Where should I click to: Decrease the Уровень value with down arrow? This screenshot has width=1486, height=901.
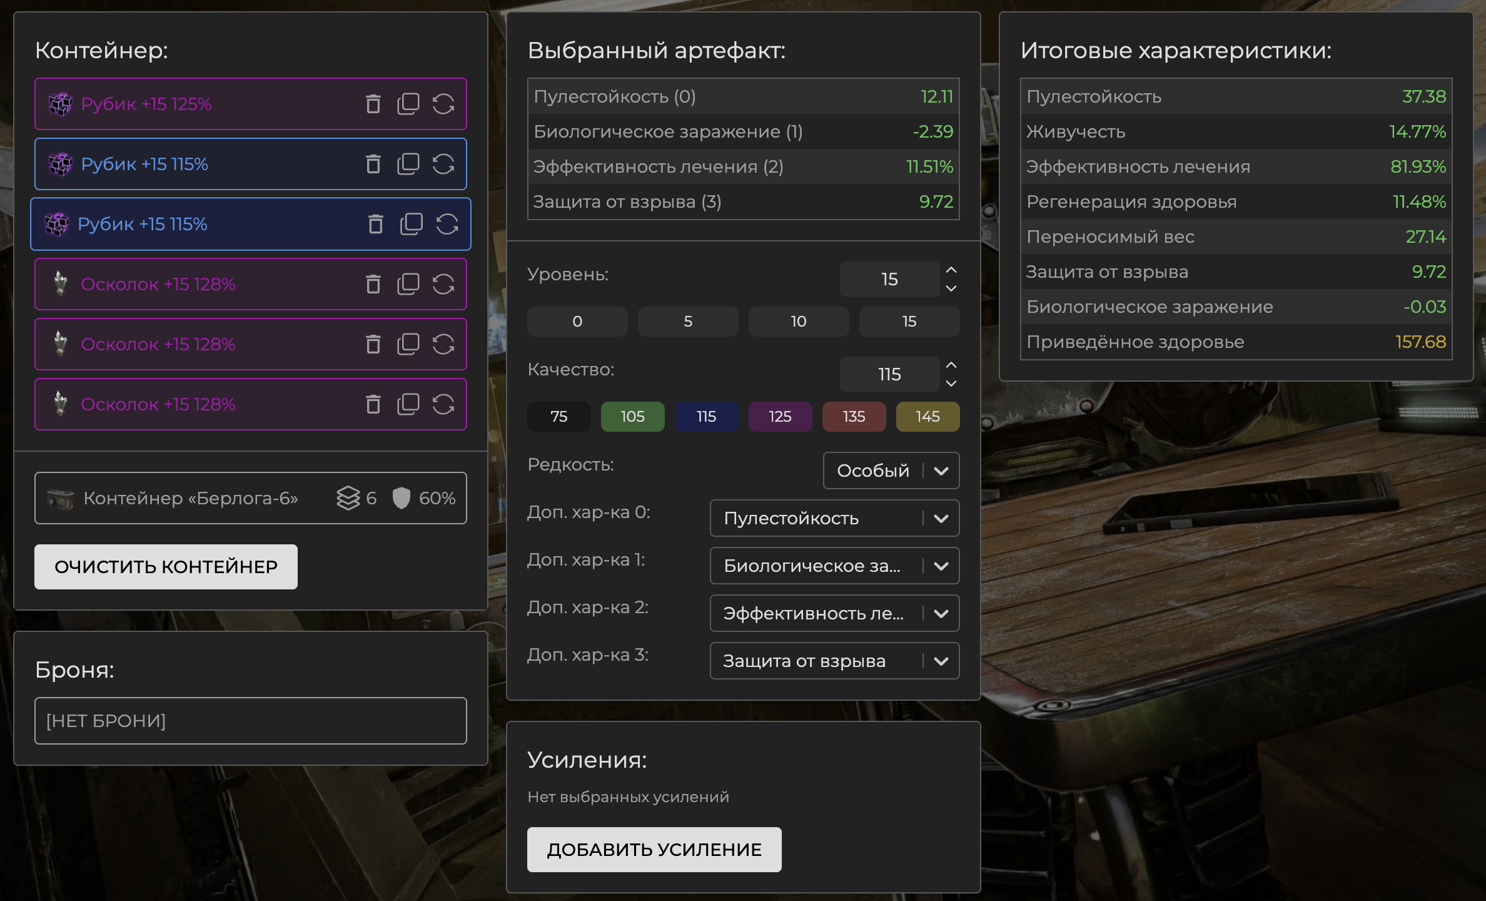951,288
